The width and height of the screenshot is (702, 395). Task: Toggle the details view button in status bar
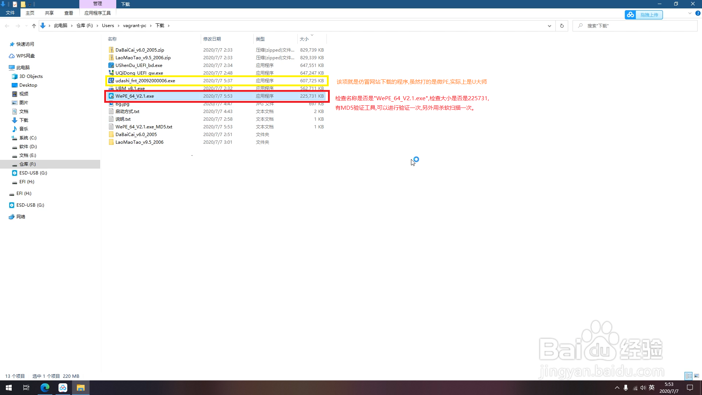[x=688, y=376]
